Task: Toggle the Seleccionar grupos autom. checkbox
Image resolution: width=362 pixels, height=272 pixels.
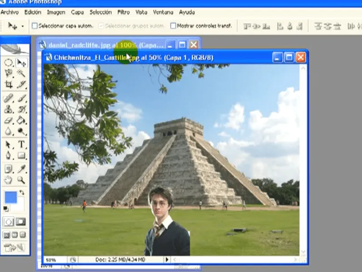Action: point(101,26)
